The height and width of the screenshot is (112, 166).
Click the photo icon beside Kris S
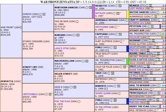tap(75, 87)
